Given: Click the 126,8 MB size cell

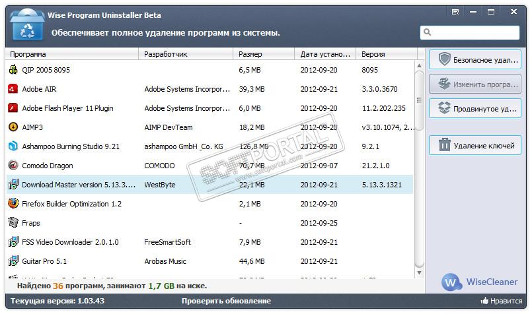Looking at the screenshot, I should 254,146.
